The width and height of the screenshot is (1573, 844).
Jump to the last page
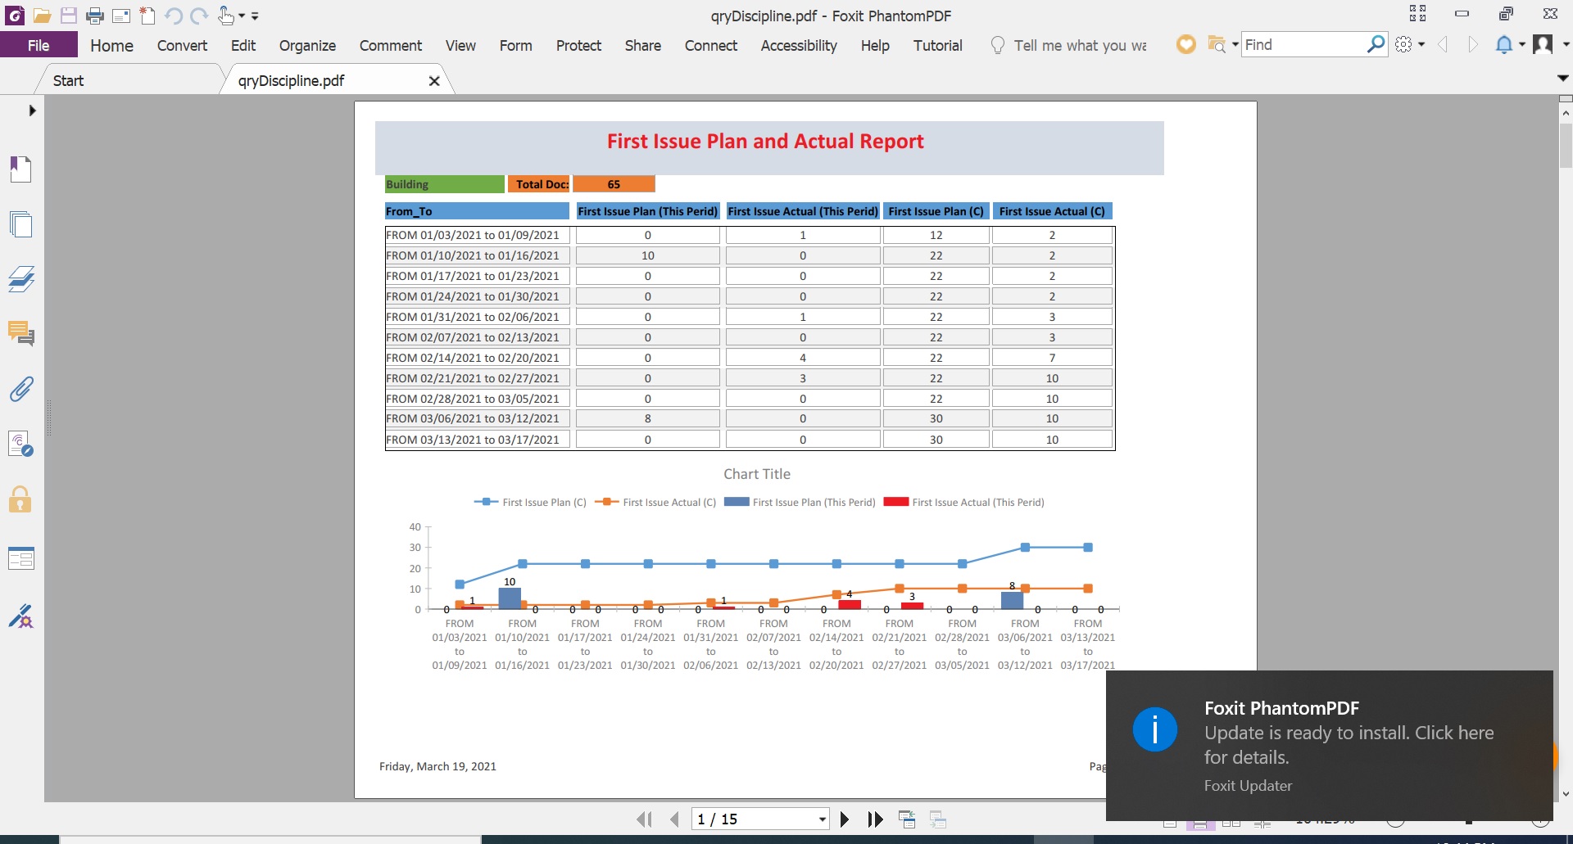click(875, 819)
